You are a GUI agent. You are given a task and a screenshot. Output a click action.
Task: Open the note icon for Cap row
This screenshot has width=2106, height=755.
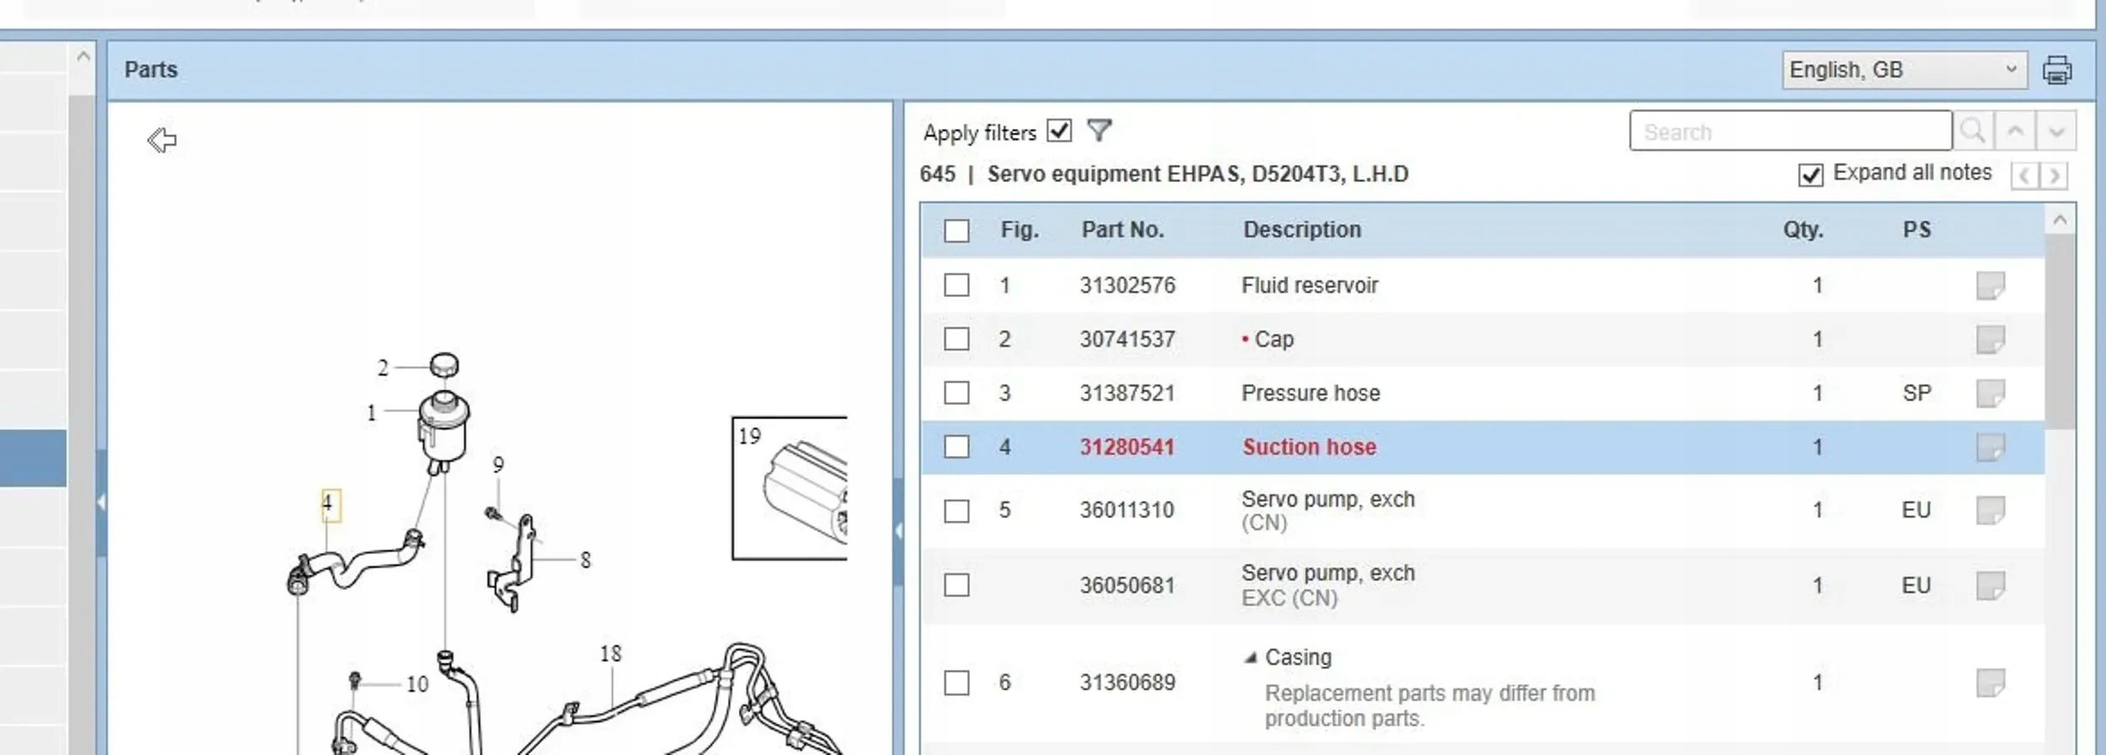[1991, 339]
